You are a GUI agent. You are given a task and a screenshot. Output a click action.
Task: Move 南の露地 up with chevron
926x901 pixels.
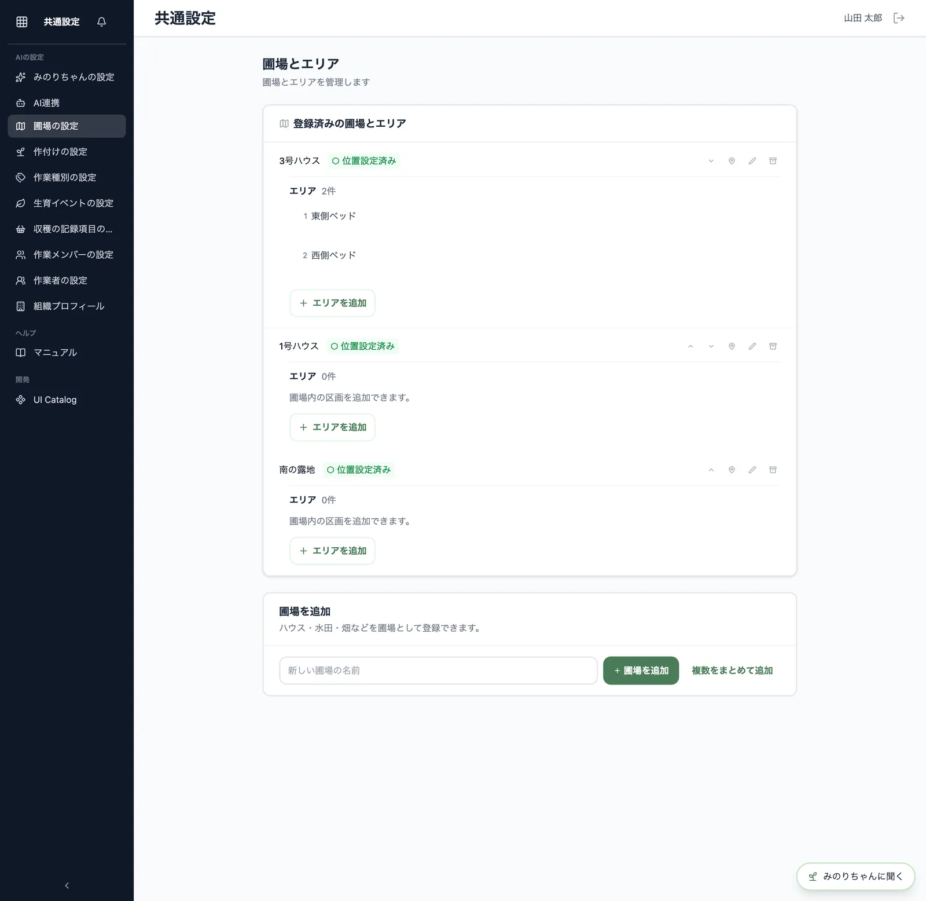point(711,470)
